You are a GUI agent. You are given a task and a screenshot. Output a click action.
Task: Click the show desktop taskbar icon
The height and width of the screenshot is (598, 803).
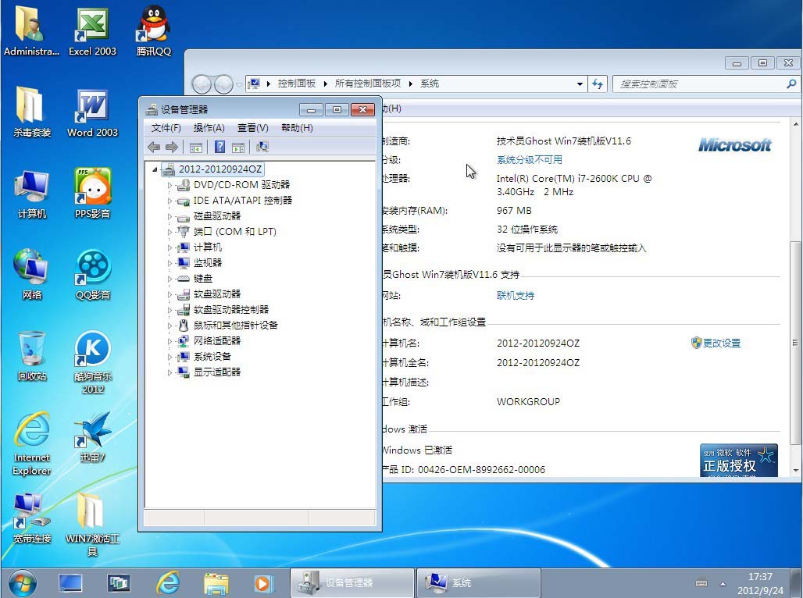pyautogui.click(x=70, y=583)
